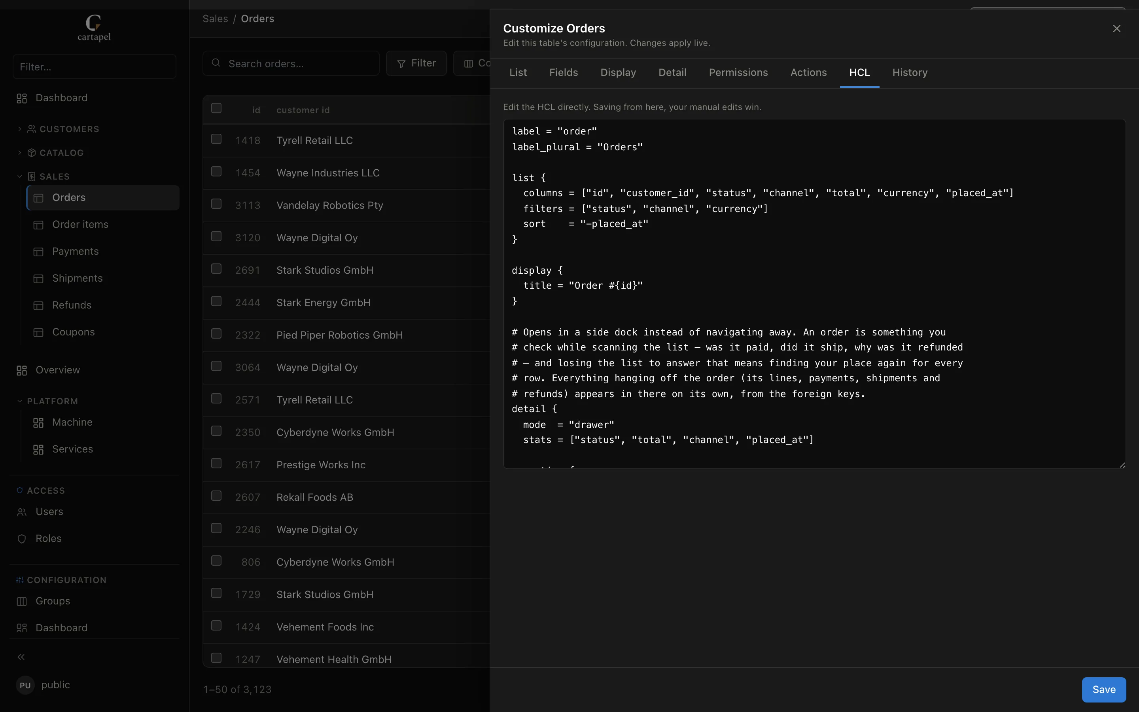Screen dimensions: 1139x712
Task: Expand the Customers section chevron
Action: pyautogui.click(x=20, y=129)
